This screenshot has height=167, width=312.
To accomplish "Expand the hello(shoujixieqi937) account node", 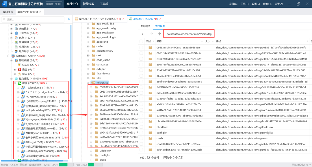I will [x=18, y=110].
